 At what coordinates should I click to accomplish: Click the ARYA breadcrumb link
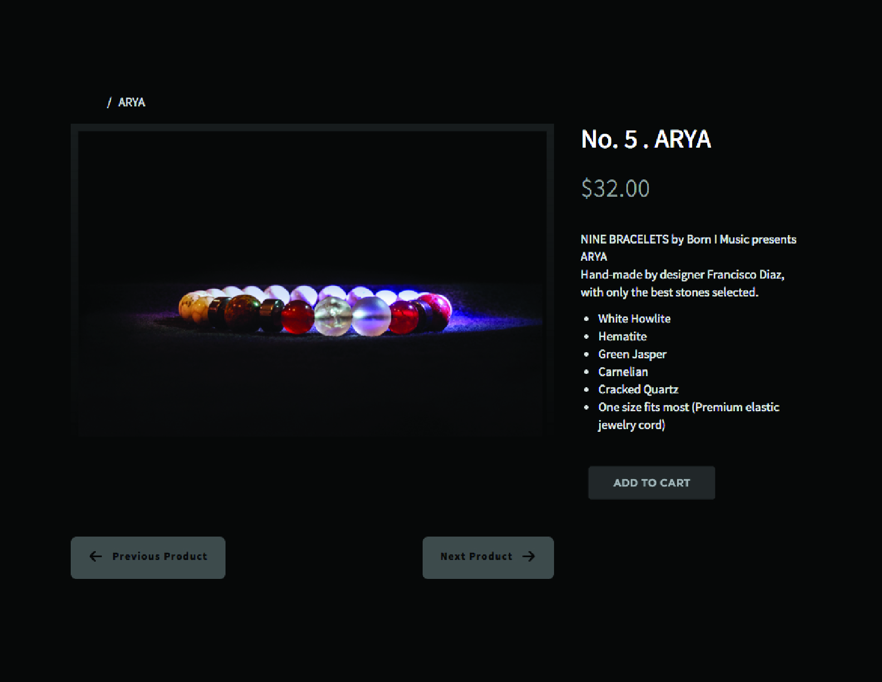pyautogui.click(x=131, y=103)
